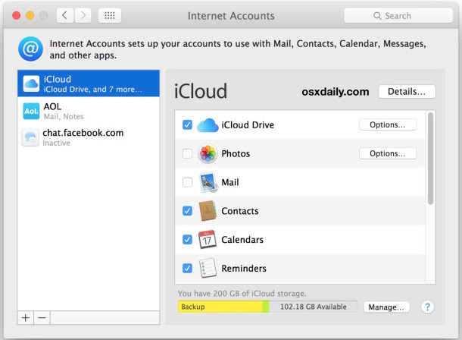
Task: Disable the Contacts checkbox
Action: pos(187,211)
